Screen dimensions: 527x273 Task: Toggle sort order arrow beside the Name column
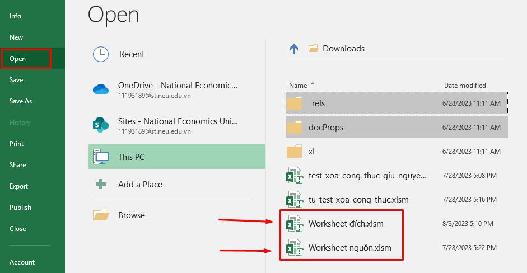(x=313, y=85)
